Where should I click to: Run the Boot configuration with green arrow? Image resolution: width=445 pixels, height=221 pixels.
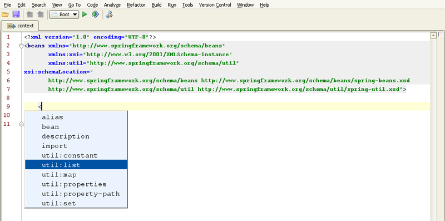coord(85,14)
